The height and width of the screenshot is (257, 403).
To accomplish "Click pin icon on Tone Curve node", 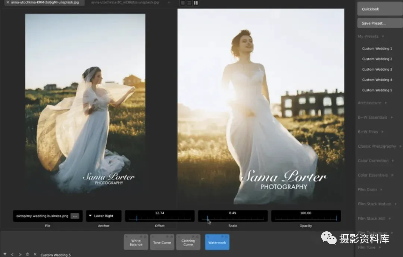I will 167,237.
